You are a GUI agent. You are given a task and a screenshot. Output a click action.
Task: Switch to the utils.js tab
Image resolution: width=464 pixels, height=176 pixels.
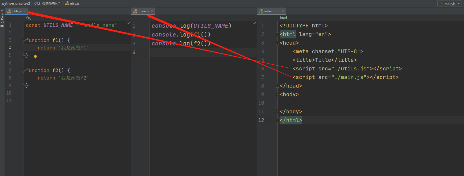click(17, 11)
